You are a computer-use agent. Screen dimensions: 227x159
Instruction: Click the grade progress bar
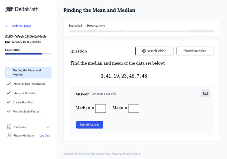28,54
